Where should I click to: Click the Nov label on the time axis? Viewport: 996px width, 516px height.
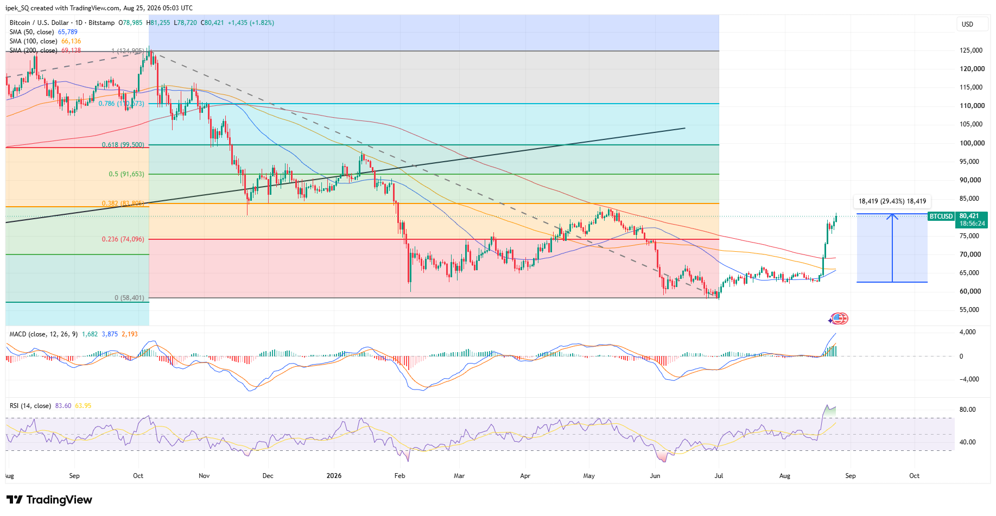coord(204,476)
